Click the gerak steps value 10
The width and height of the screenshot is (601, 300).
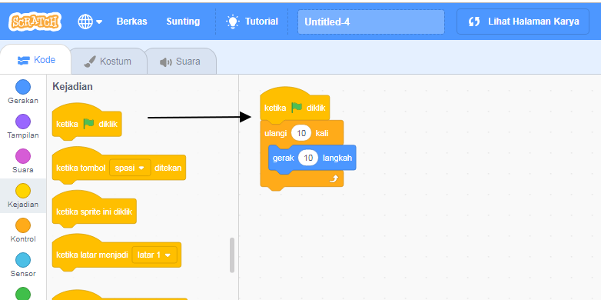tap(308, 158)
